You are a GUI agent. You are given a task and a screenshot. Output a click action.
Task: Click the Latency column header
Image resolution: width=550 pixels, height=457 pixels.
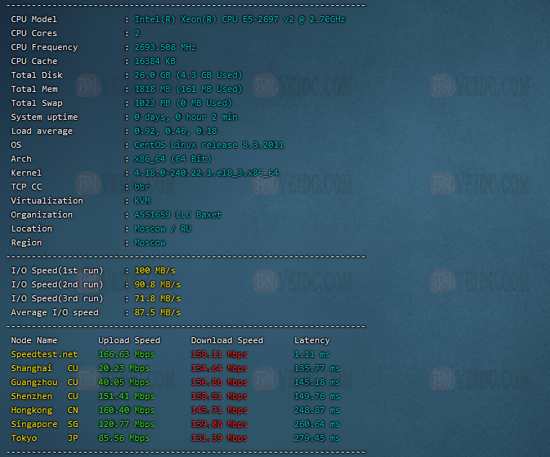click(x=312, y=340)
